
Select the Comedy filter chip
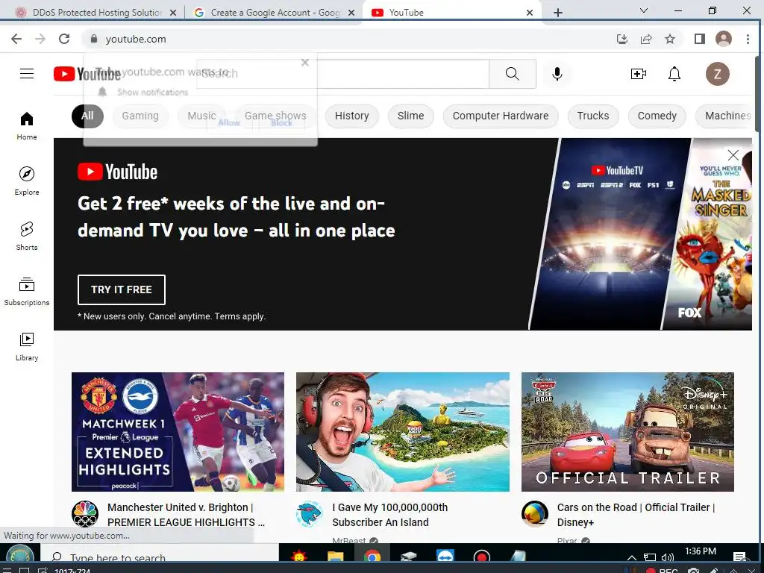pos(657,116)
